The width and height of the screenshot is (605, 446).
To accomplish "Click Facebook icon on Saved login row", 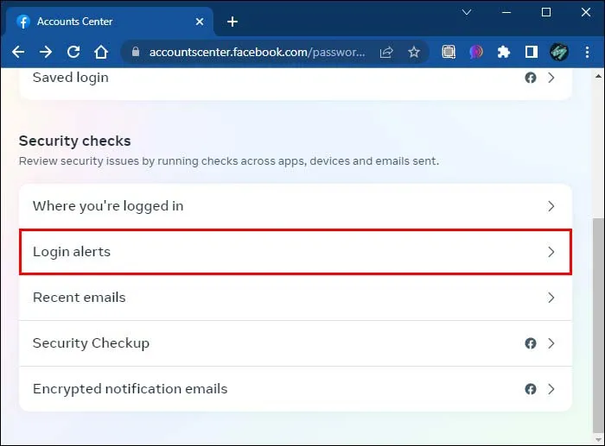I will pos(531,78).
